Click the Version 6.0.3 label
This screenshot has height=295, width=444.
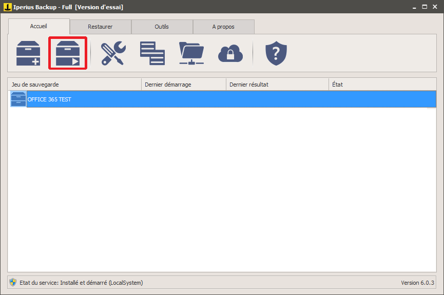(417, 283)
